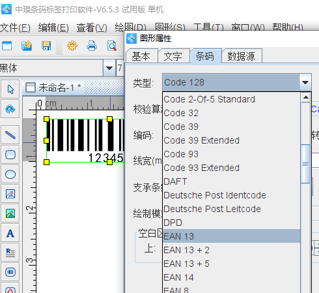Select the text tool letter A
319x293 pixels.
pyautogui.click(x=10, y=233)
